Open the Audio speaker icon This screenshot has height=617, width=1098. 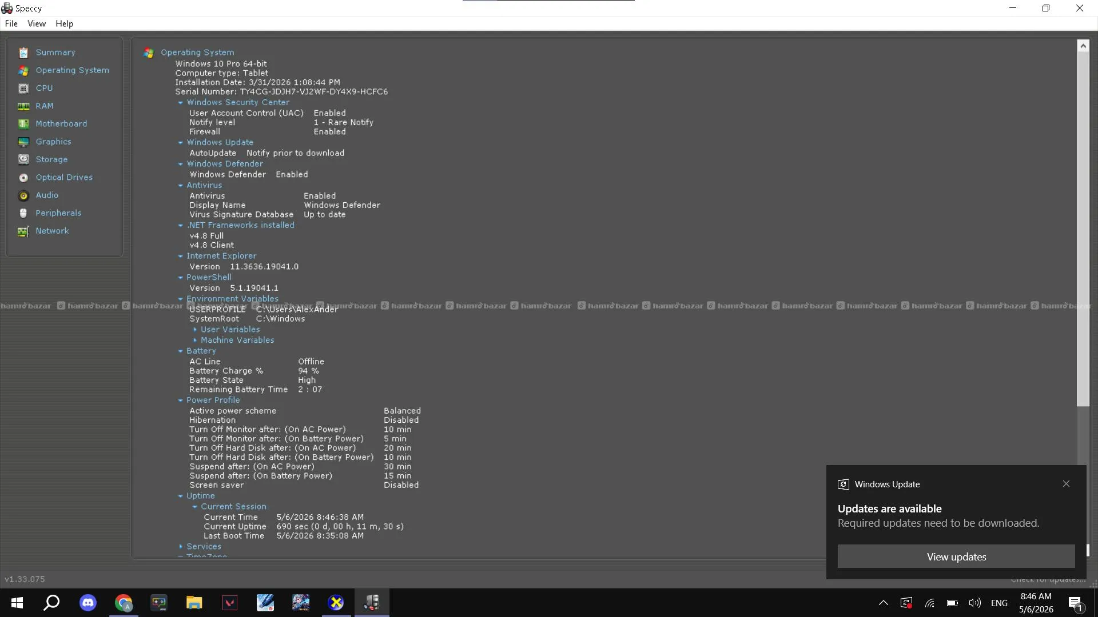click(x=23, y=195)
